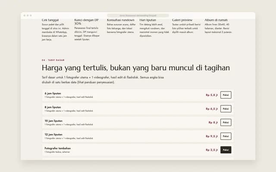Toggle Pakai for Fotografer tambahan
The image size is (276, 172).
[x=226, y=150]
